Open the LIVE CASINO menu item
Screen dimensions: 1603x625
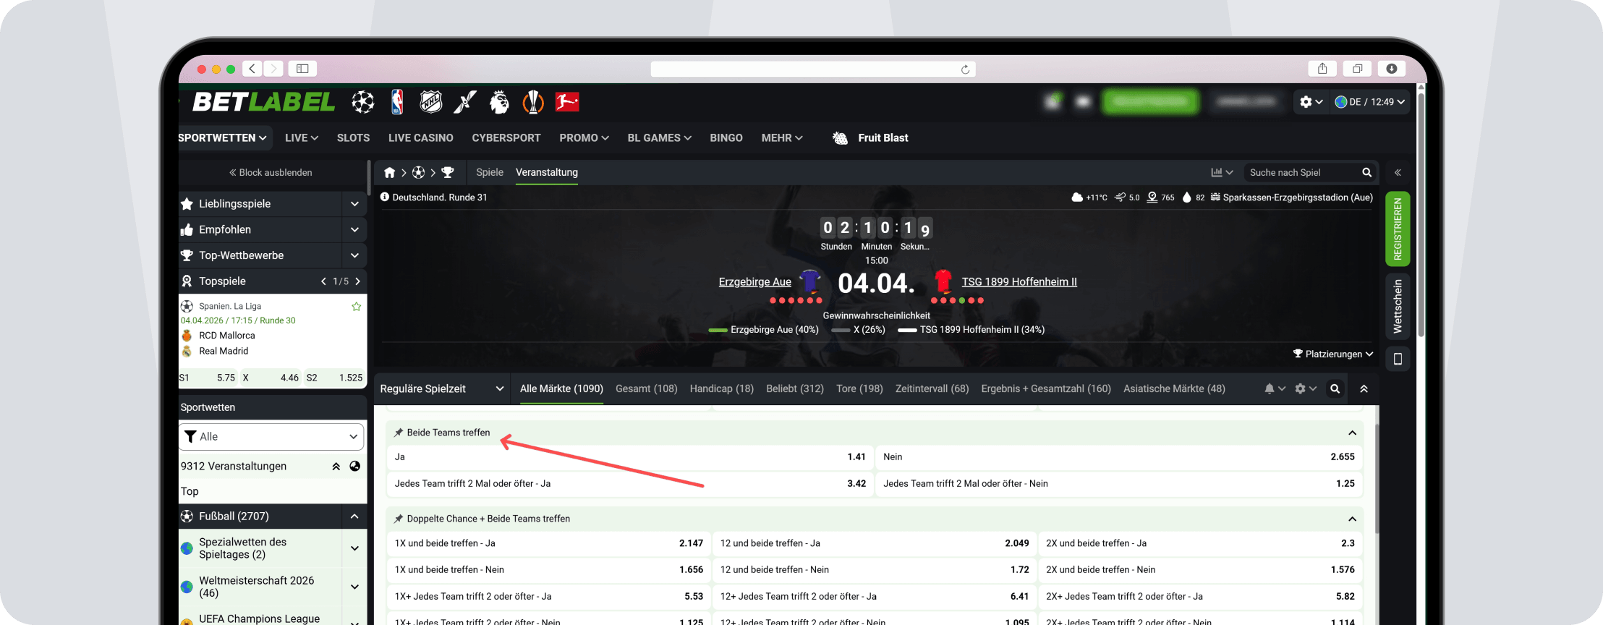(x=420, y=137)
